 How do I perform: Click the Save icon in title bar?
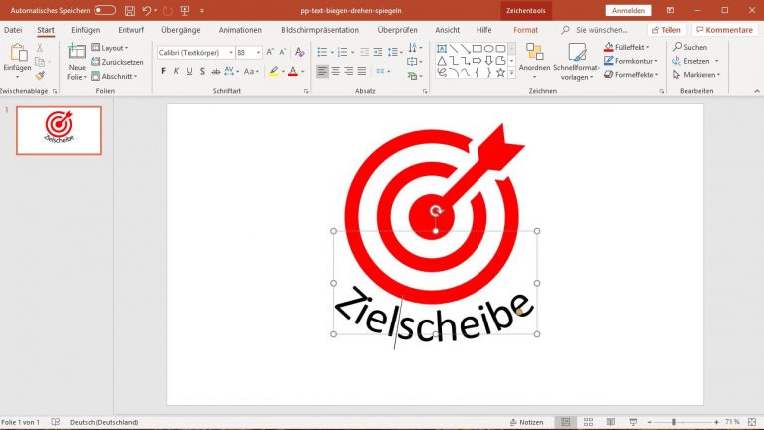tap(129, 10)
